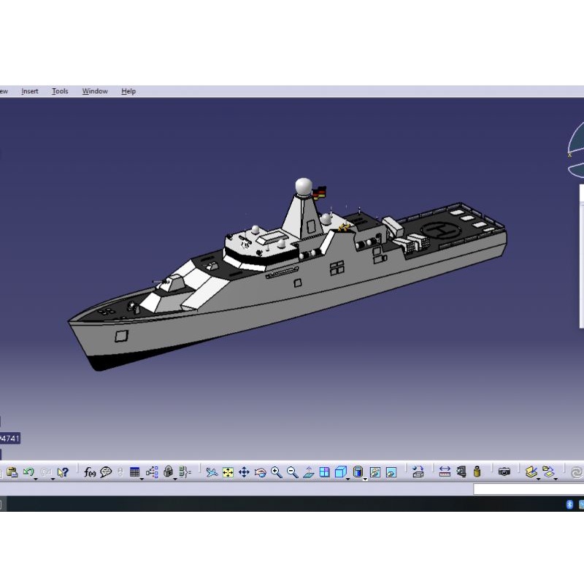The height and width of the screenshot is (584, 584).
Task: Click the Shading render style cylinder icon
Action: pyautogui.click(x=358, y=472)
